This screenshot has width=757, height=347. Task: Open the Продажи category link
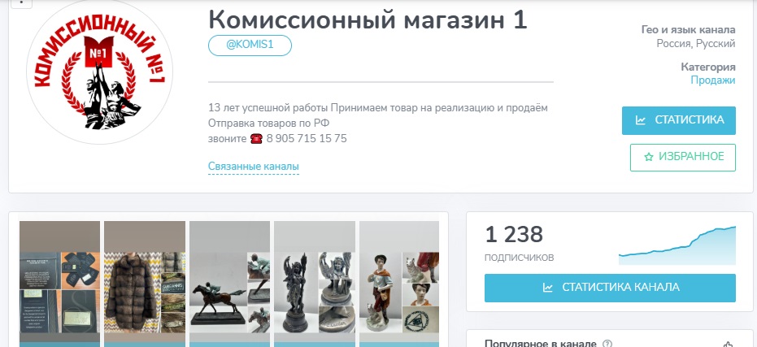coord(712,80)
